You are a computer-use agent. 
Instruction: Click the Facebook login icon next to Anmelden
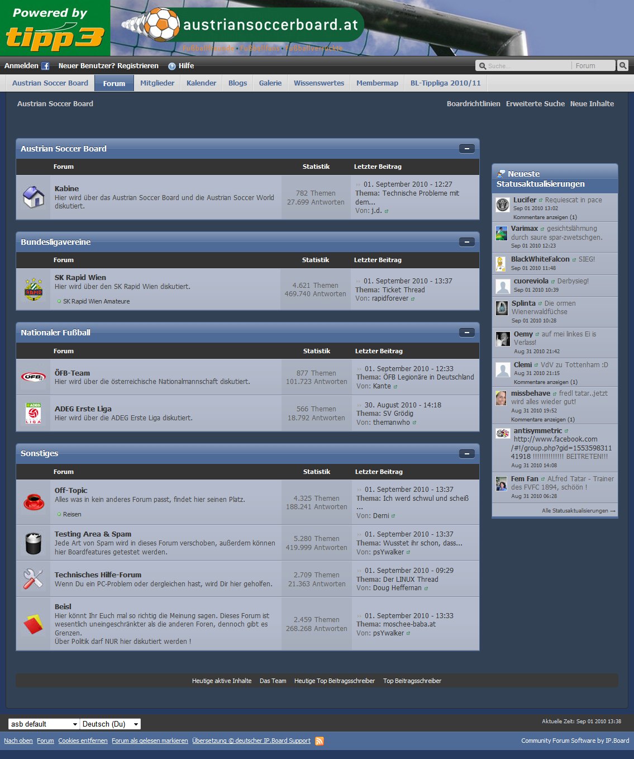46,66
